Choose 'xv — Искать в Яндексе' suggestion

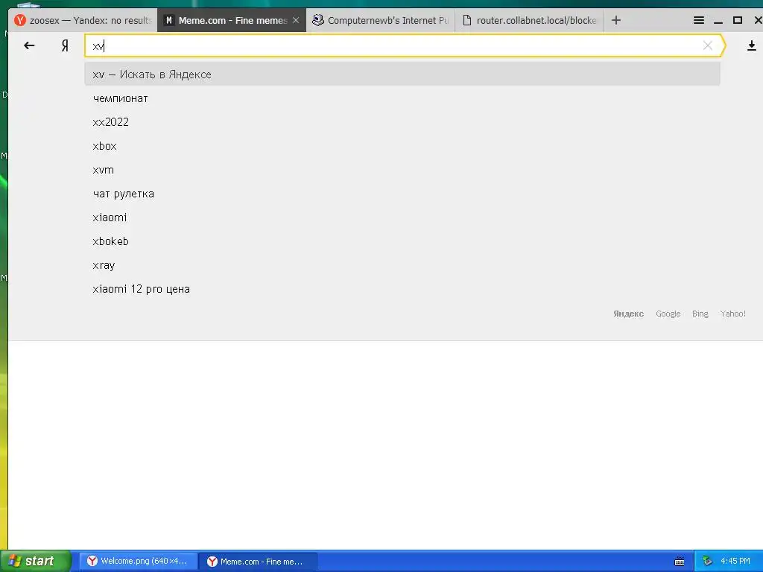[x=402, y=74]
